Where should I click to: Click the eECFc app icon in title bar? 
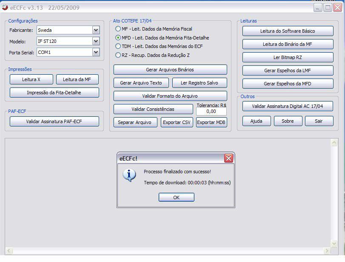click(5, 7)
